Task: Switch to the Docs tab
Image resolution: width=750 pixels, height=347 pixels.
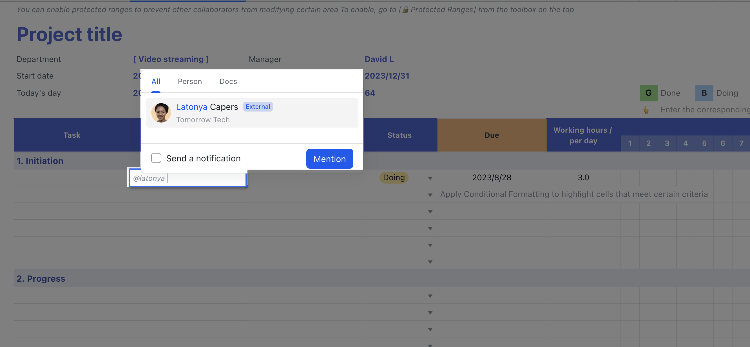Action: click(228, 81)
